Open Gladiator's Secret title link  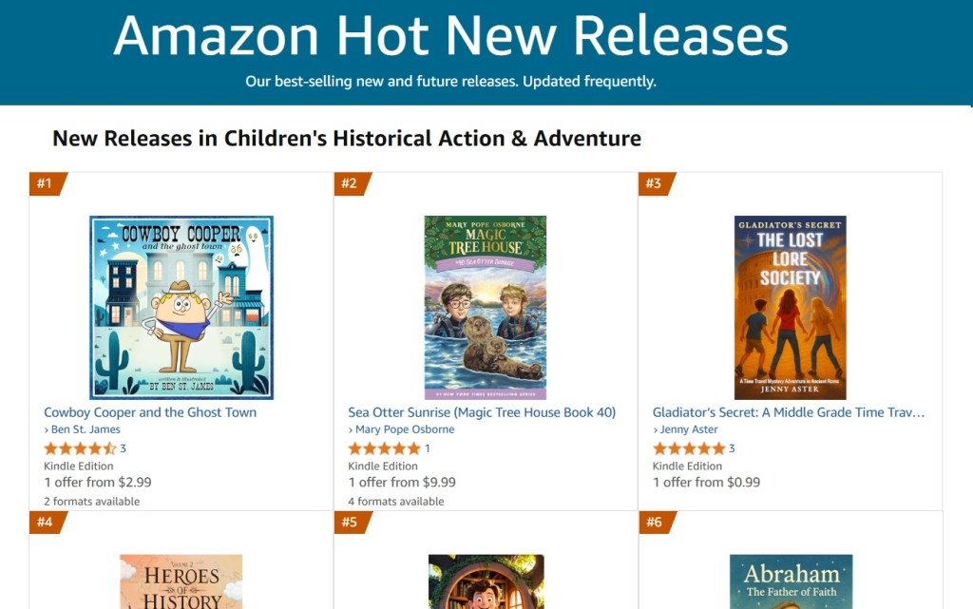click(x=789, y=412)
